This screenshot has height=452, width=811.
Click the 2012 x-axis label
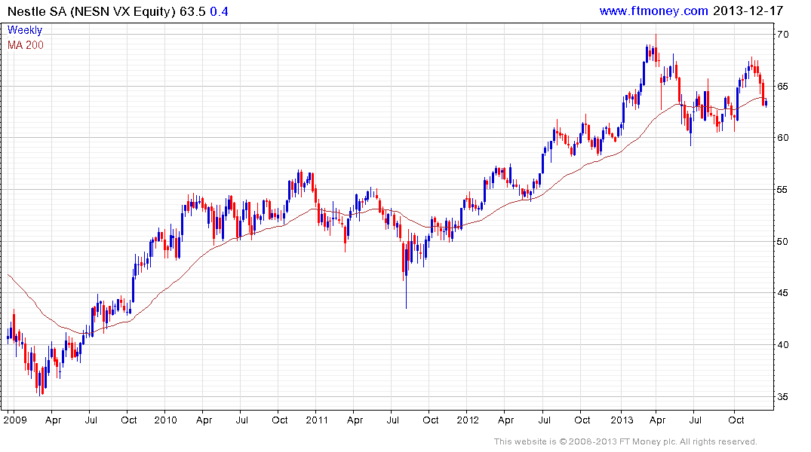468,420
